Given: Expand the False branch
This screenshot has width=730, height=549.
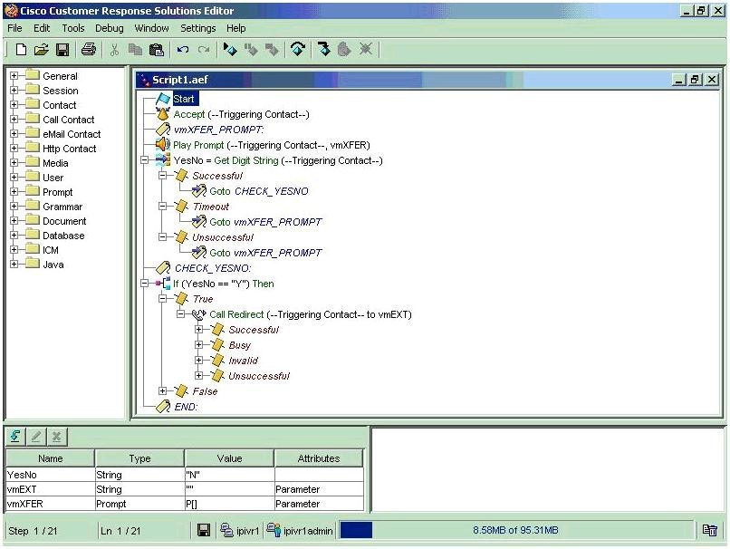Looking at the screenshot, I should coord(162,390).
